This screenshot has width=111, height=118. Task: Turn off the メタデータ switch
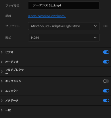(x=106, y=100)
